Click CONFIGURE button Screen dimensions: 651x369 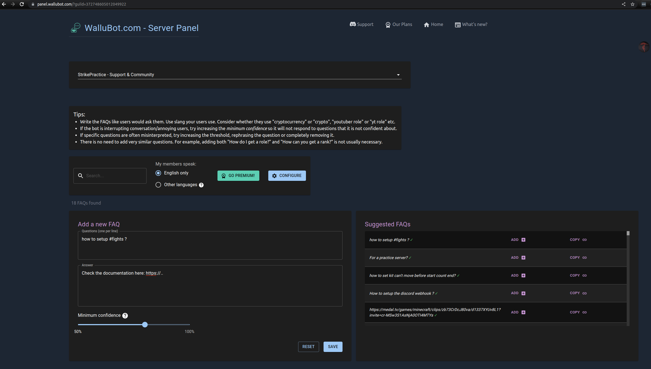coord(287,176)
